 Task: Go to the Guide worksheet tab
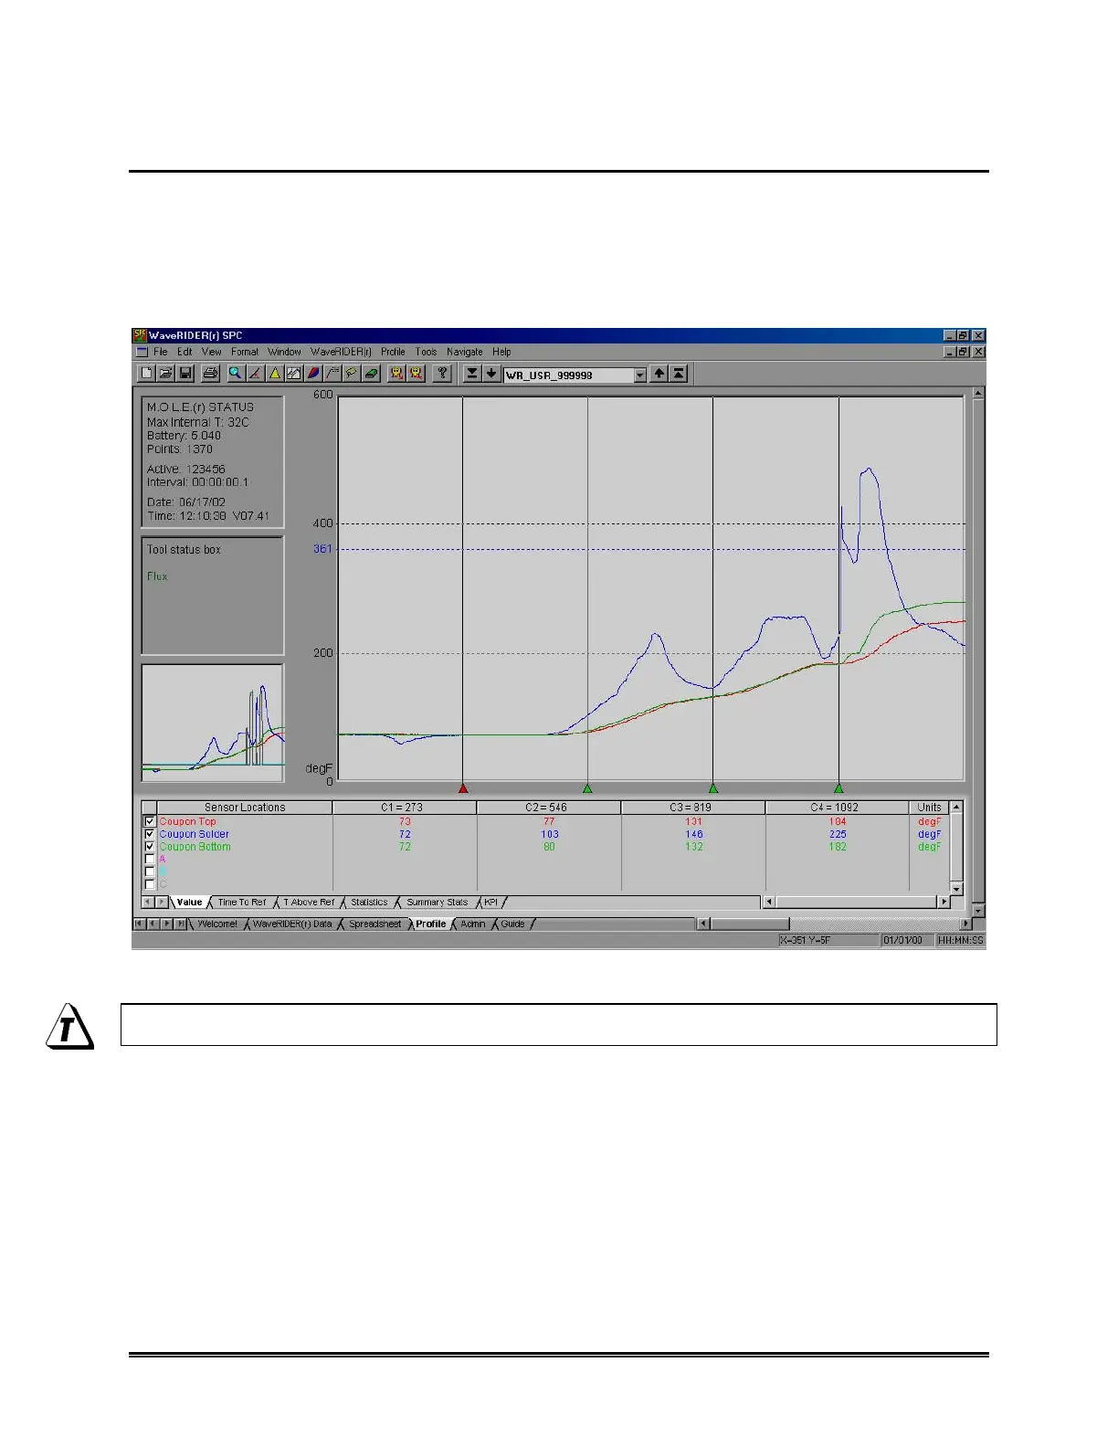[512, 924]
